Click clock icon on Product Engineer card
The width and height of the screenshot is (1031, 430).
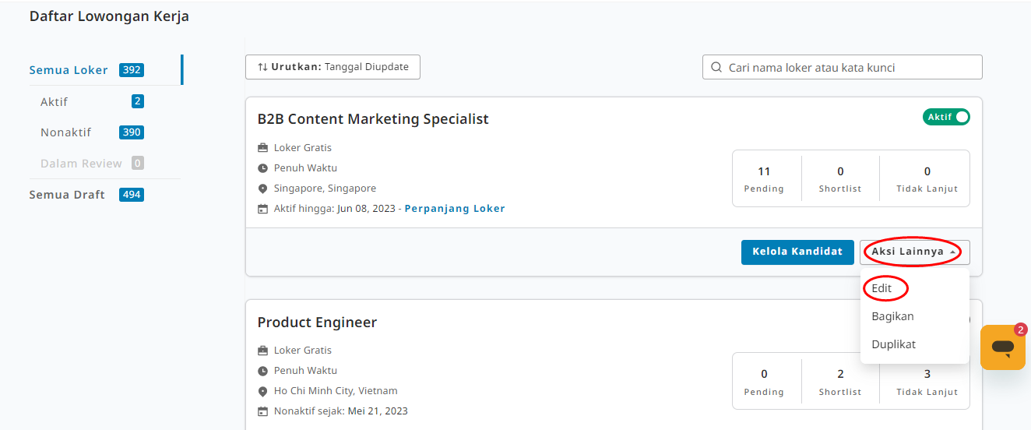pyautogui.click(x=262, y=371)
